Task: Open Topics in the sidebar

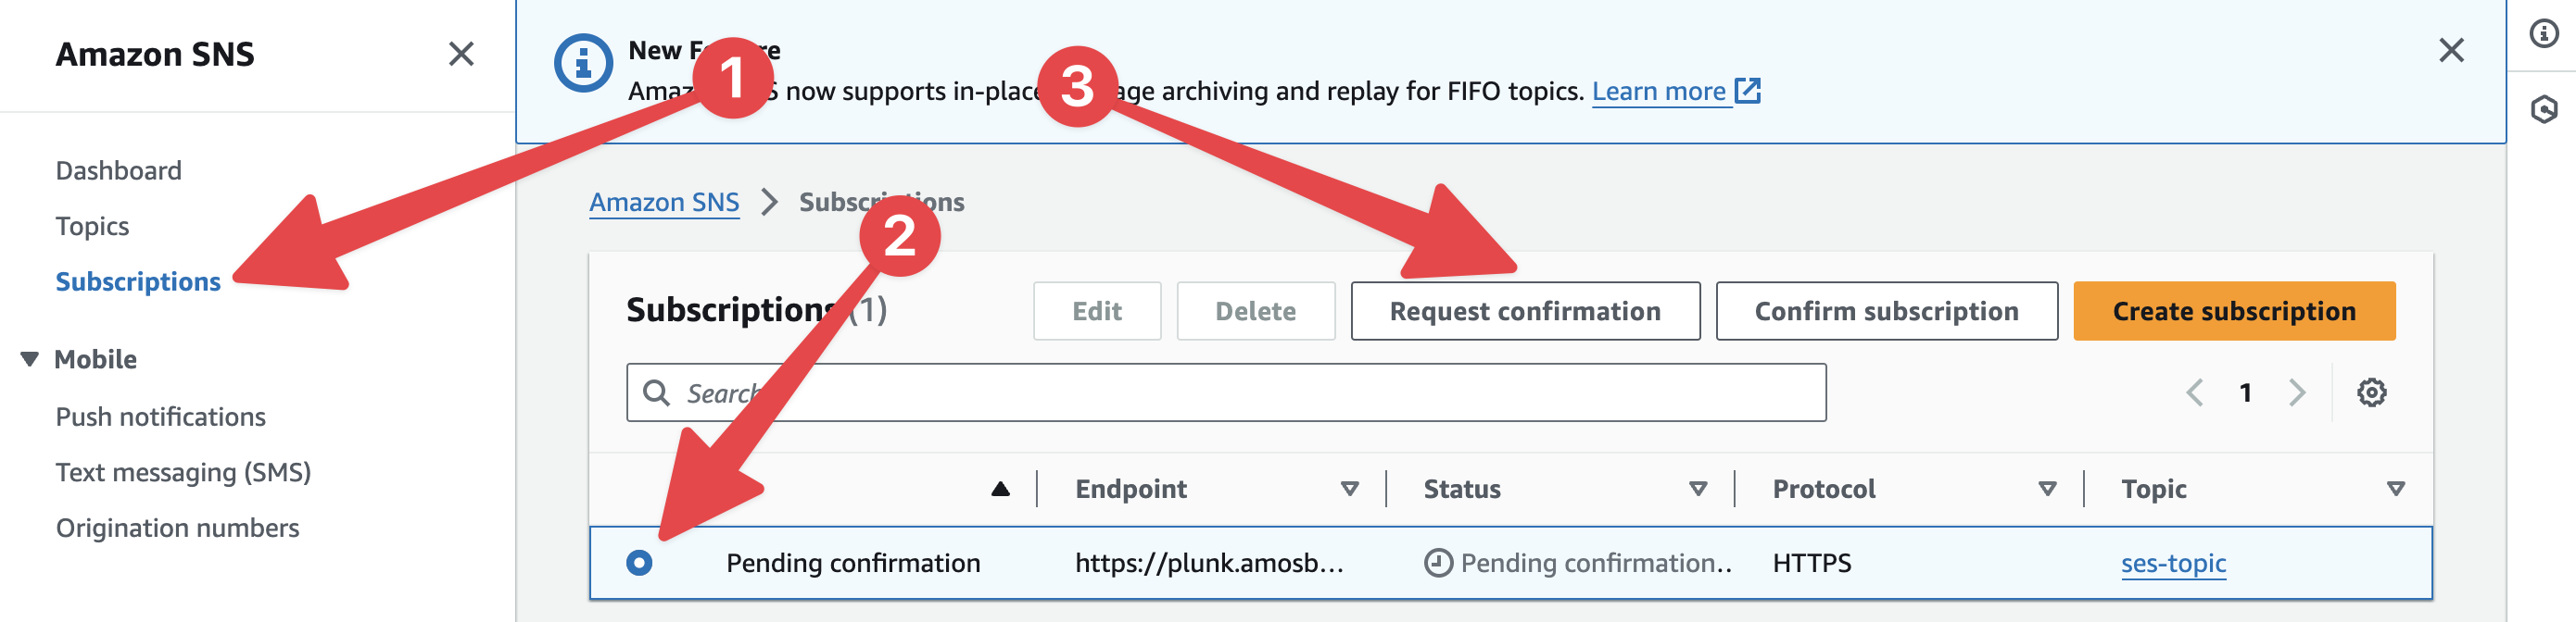Action: tap(92, 227)
